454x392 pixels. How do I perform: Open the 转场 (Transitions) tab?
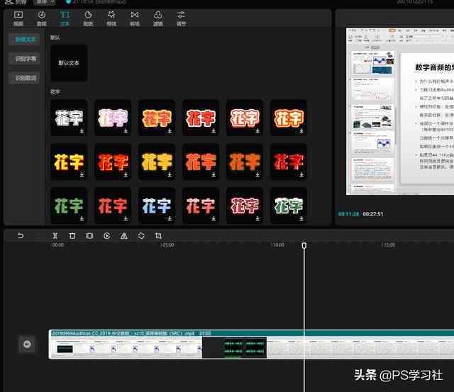click(135, 19)
